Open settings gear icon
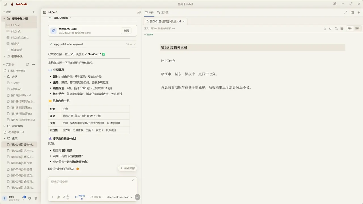The height and width of the screenshot is (204, 363). [x=36, y=198]
